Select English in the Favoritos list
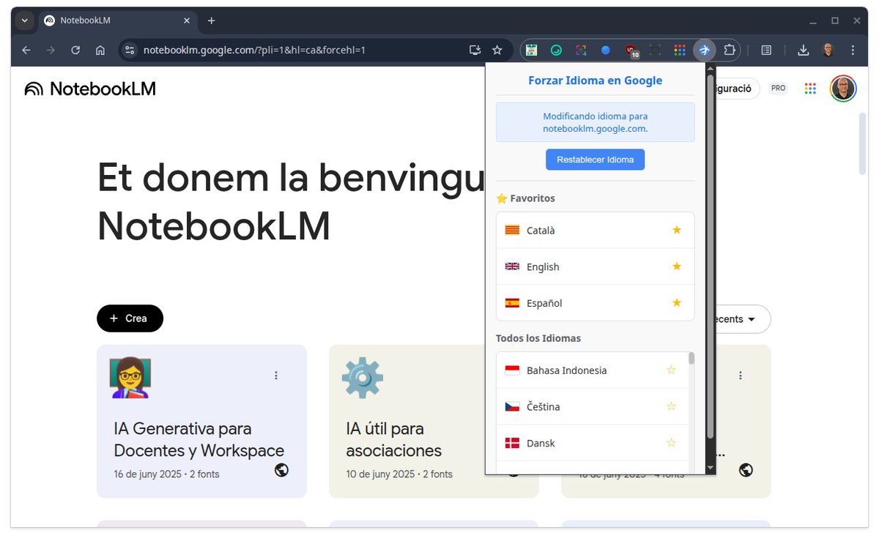The width and height of the screenshot is (879, 549). 595,266
